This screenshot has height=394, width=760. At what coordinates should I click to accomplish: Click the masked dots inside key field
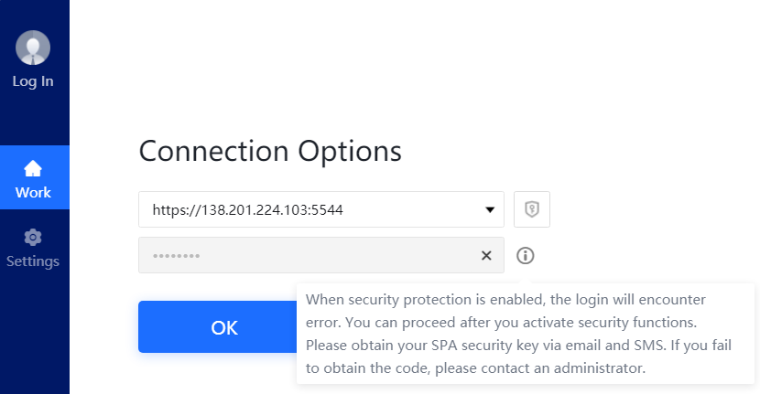(177, 256)
